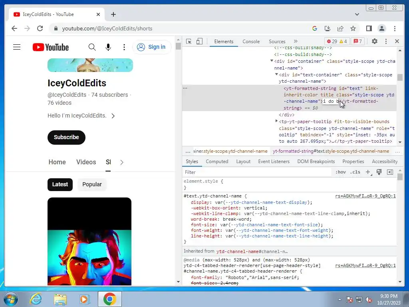Open DevTools customize kebab menu
Screen dimensions: 409x307
click(x=386, y=41)
